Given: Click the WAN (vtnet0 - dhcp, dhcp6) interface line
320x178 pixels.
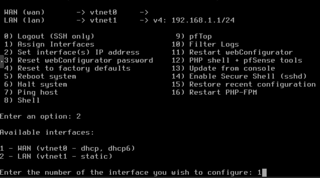Looking at the screenshot, I should 67,148.
